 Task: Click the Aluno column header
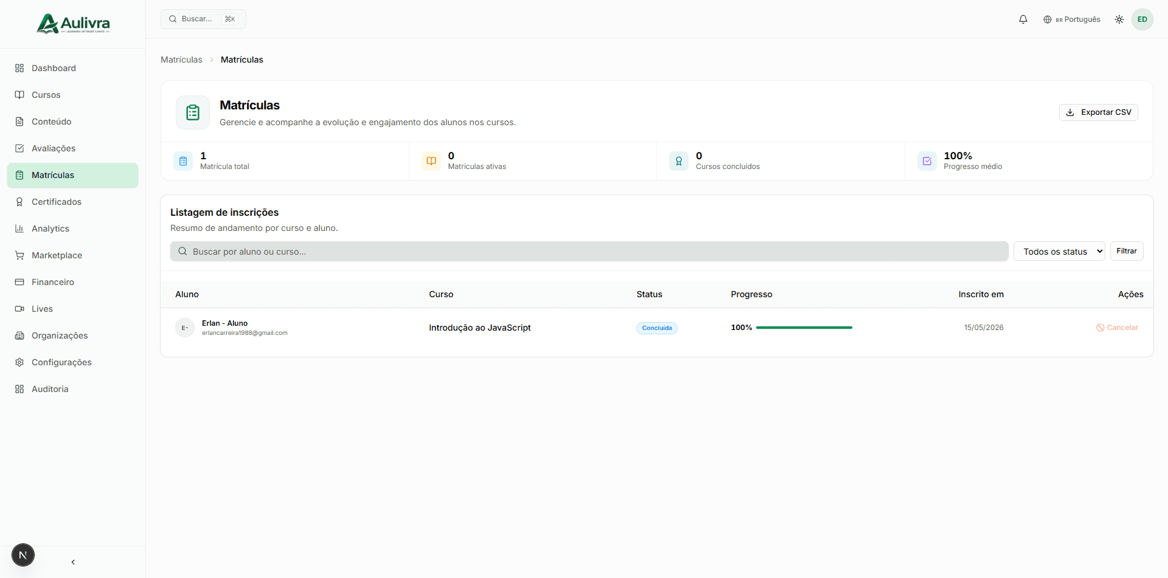point(187,294)
